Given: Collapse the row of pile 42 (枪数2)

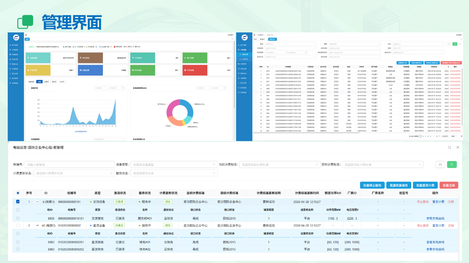Looking at the screenshot, I should (37, 225).
